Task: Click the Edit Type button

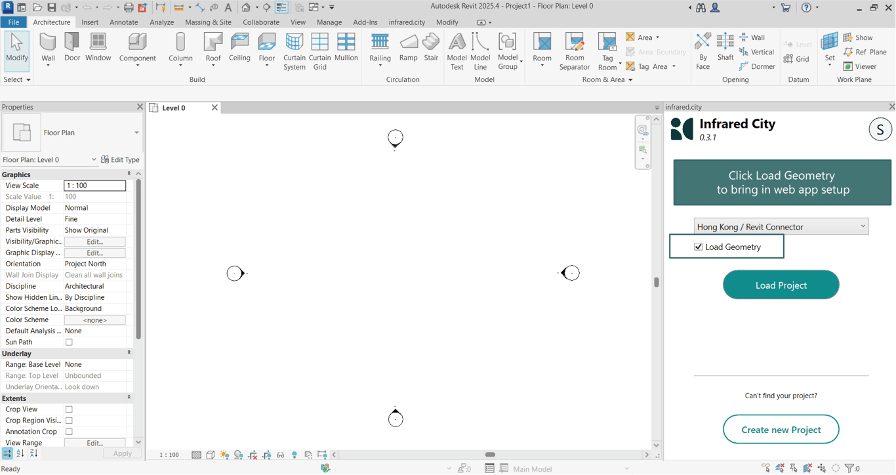Action: click(121, 159)
